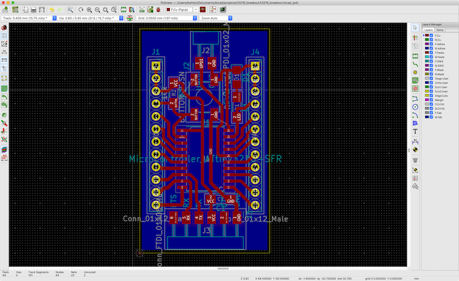The width and height of the screenshot is (459, 281).
Task: Select the add keepout area tool
Action: [415, 88]
